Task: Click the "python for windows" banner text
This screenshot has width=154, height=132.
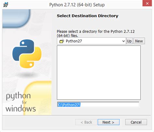Action: tap(21, 102)
